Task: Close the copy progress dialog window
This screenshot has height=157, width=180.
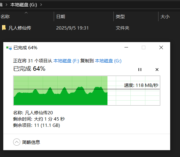Action: (x=161, y=47)
